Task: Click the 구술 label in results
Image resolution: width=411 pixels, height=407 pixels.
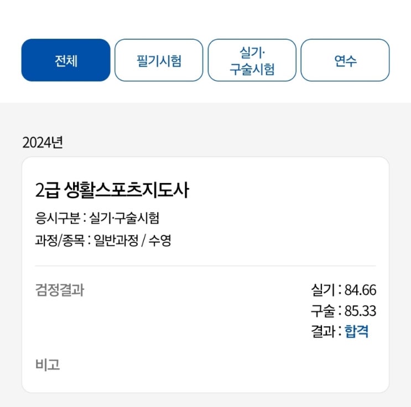Action: pyautogui.click(x=323, y=311)
